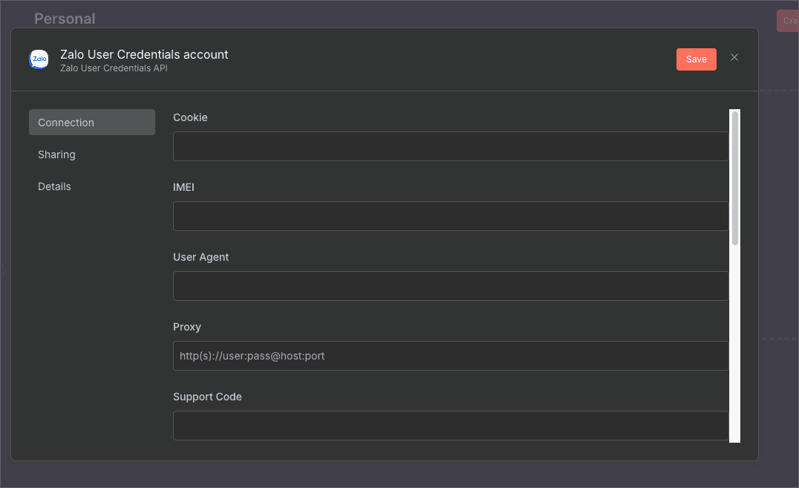Click into the IMEI text box
The height and width of the screenshot is (488, 799).
450,216
